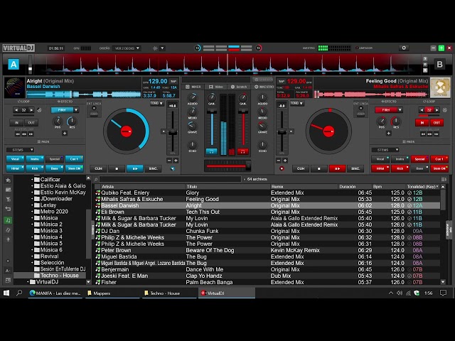This screenshot has width=455, height=341.
Task: Click deck A headphone cue button in the mixer
Action: pos(212,151)
